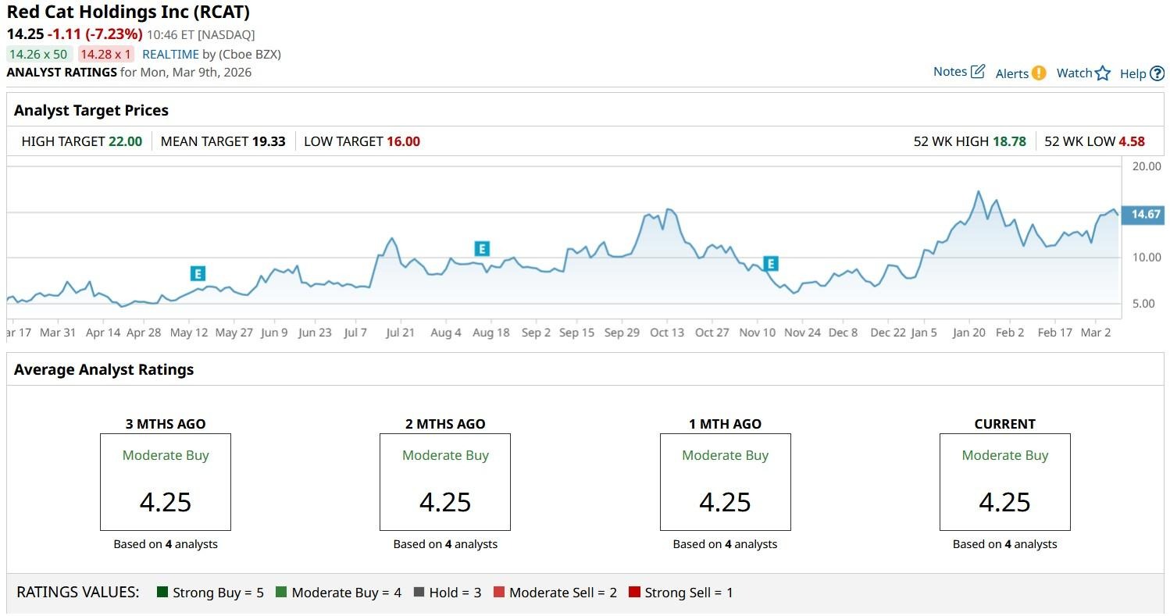Click the orange Alerts exclamation icon
The height and width of the screenshot is (616, 1170).
click(x=1038, y=73)
